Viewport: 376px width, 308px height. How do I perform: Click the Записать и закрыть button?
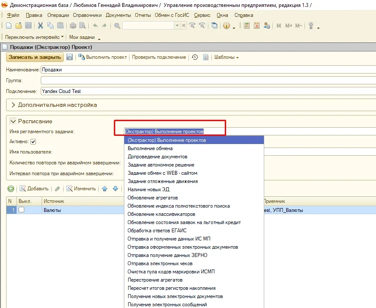pos(35,57)
